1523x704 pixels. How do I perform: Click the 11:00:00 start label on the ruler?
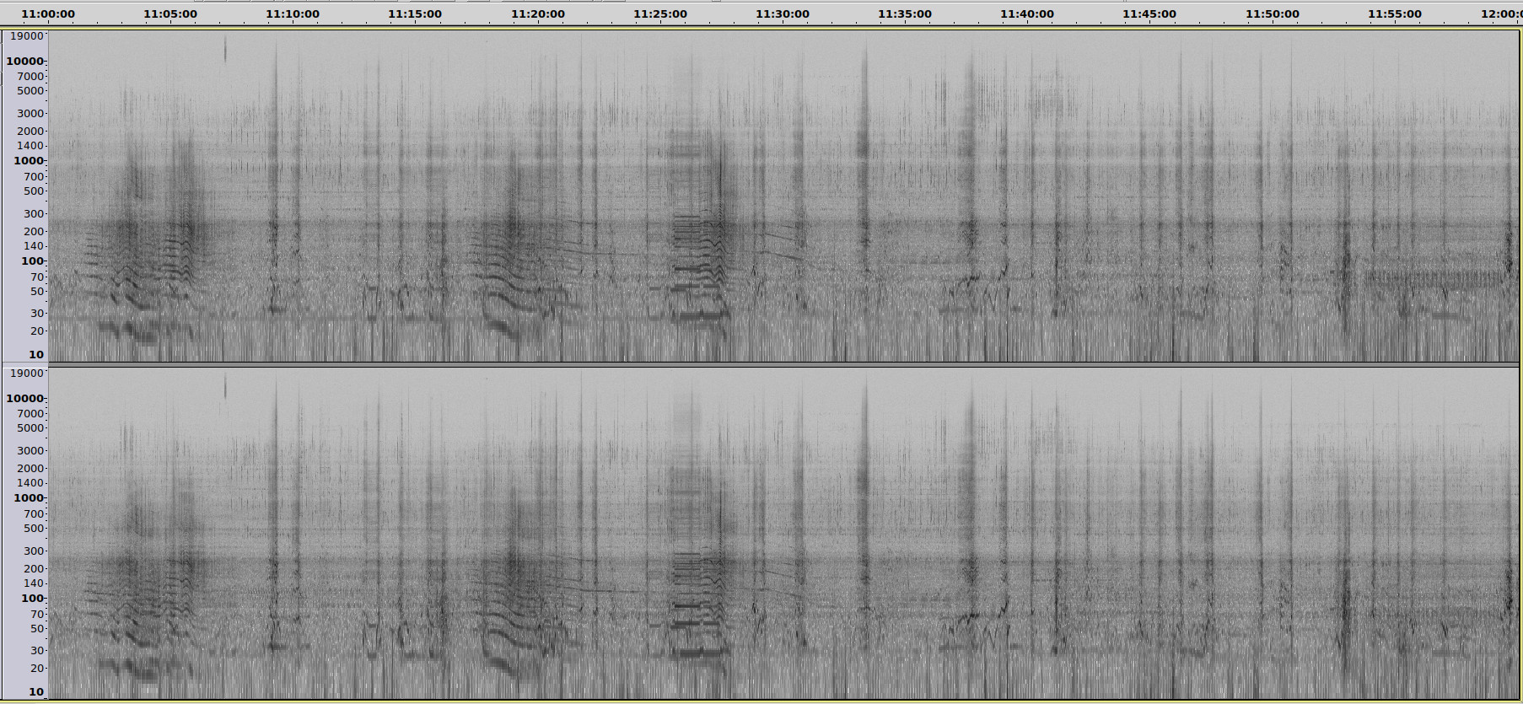[47, 14]
